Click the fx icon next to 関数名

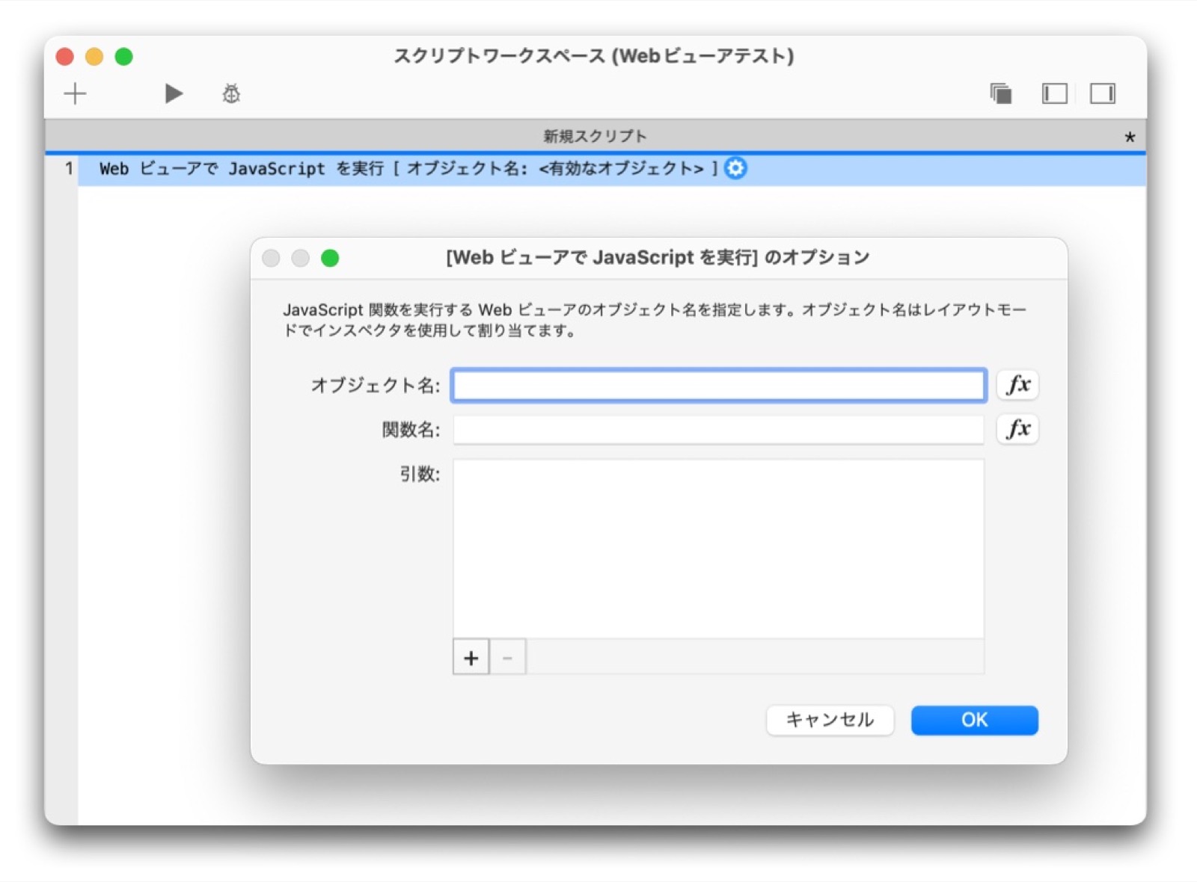pos(1017,429)
